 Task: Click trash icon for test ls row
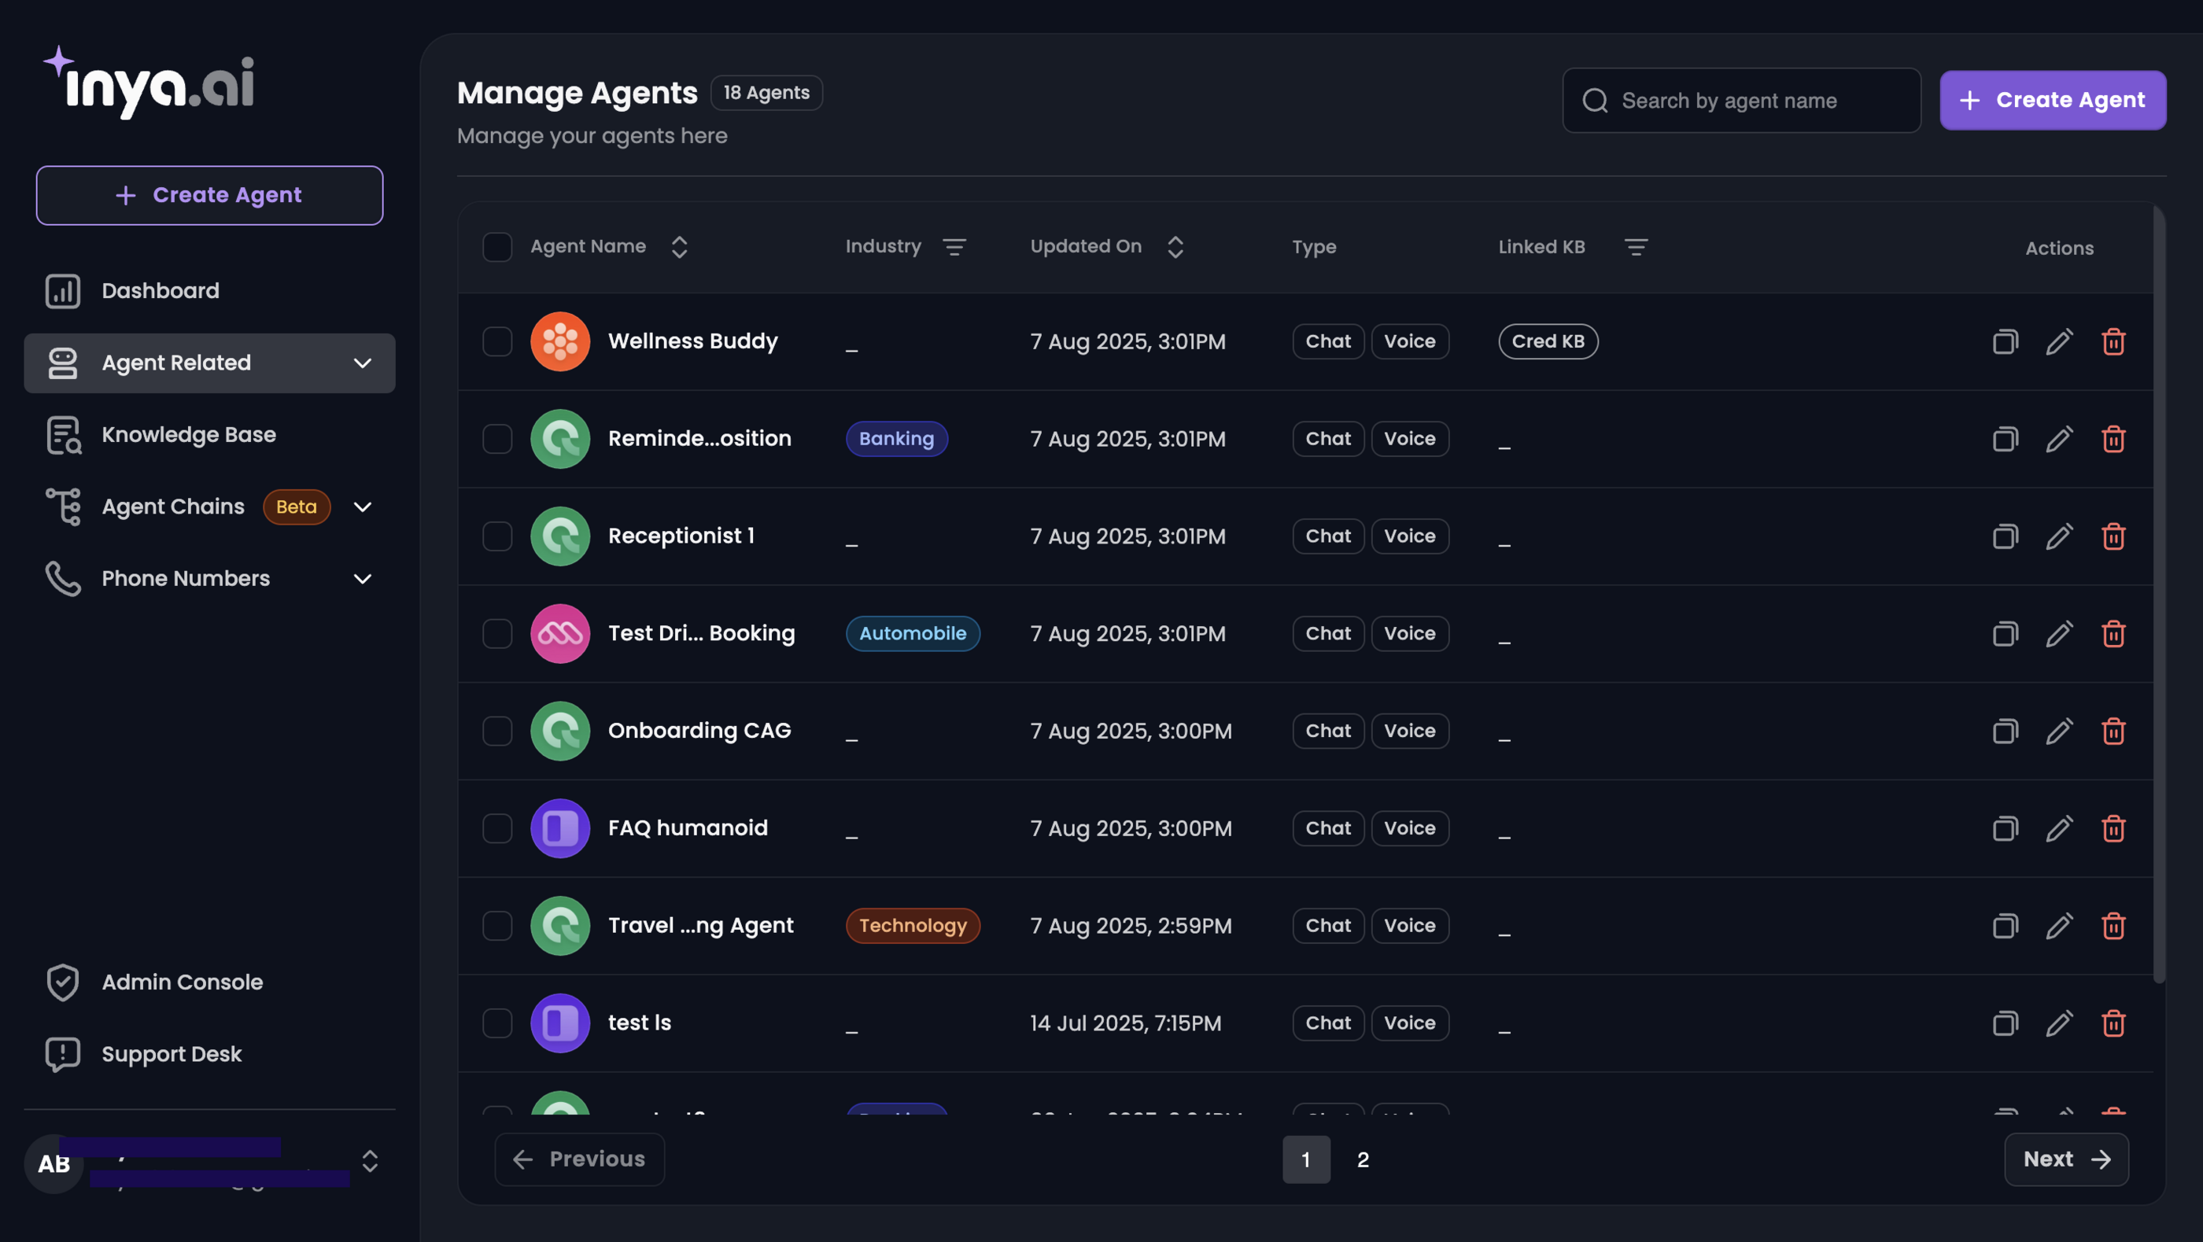[x=2113, y=1023]
